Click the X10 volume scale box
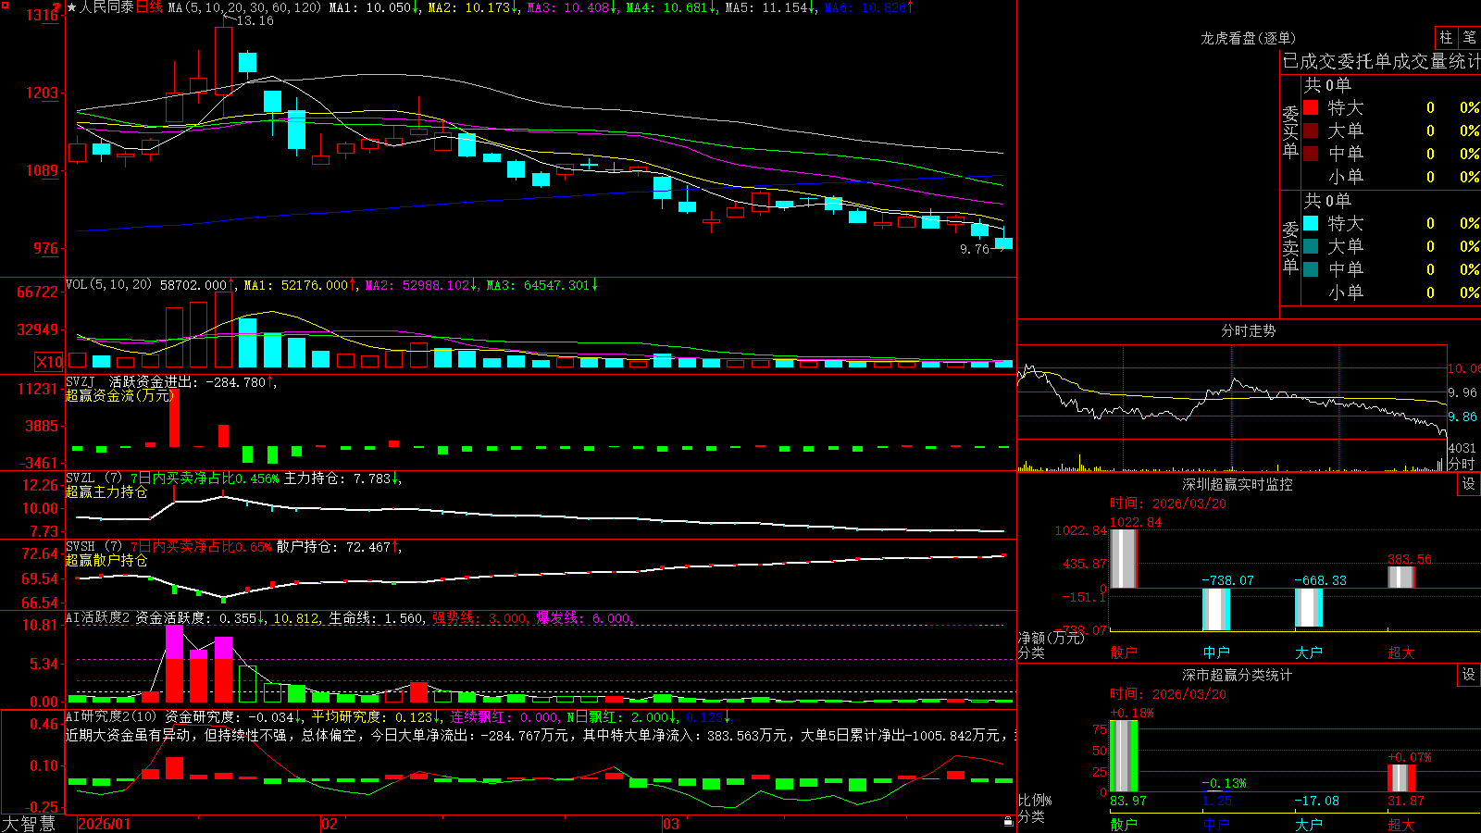1481x833 pixels. [49, 362]
